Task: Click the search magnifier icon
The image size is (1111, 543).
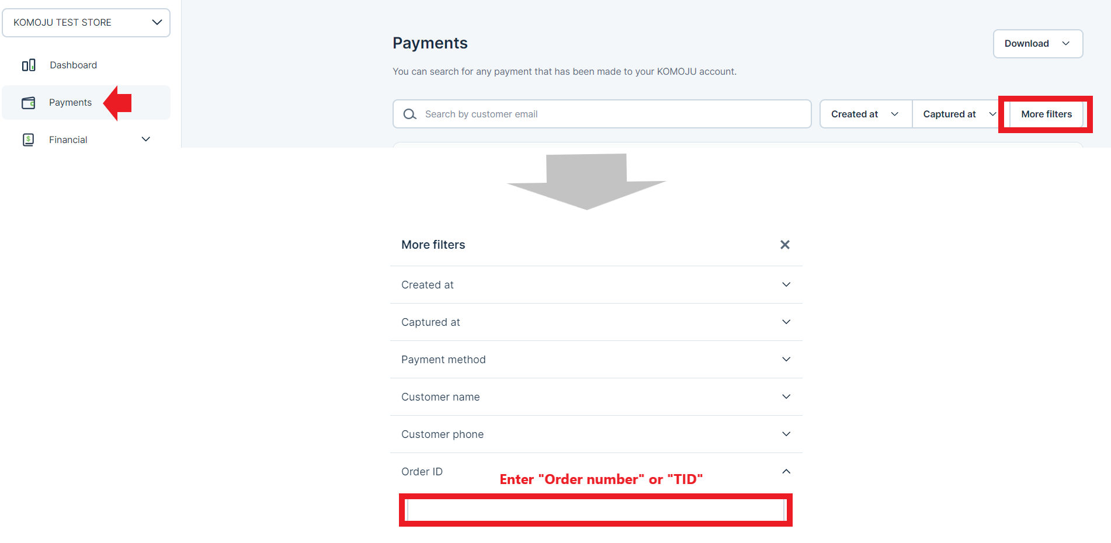Action: [x=410, y=114]
